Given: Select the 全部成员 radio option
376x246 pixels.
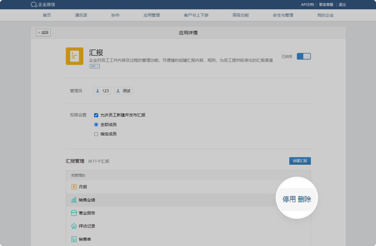Looking at the screenshot, I should click(x=96, y=124).
